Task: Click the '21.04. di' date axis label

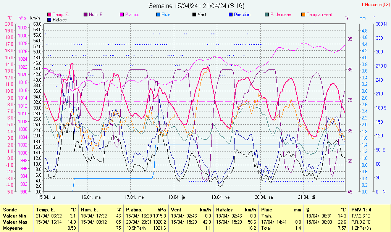Action: tap(307, 197)
